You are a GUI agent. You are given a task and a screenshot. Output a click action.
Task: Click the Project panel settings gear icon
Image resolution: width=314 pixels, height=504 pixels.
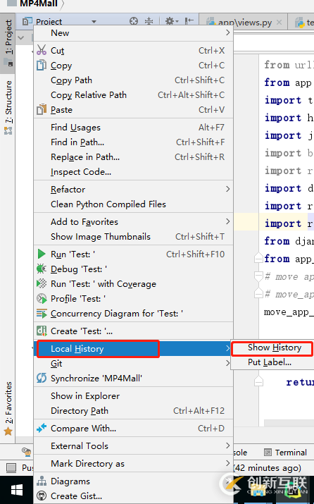coord(170,22)
